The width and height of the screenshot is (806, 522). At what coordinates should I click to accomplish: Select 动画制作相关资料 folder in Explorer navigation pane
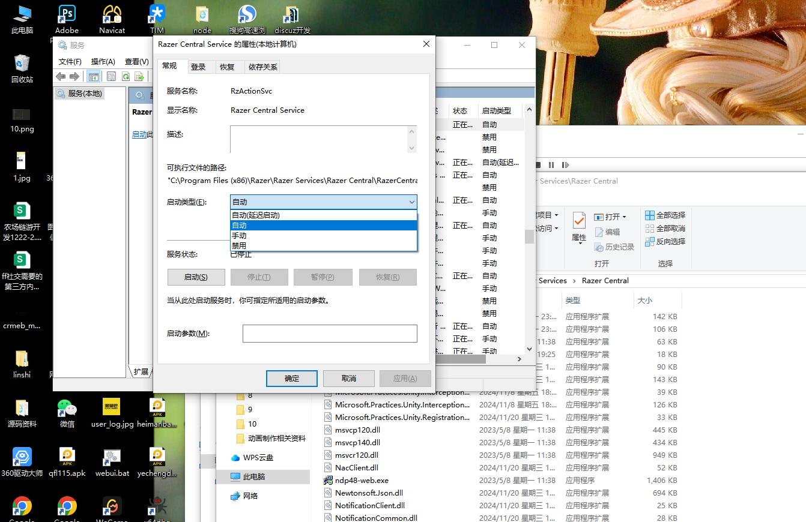(271, 439)
